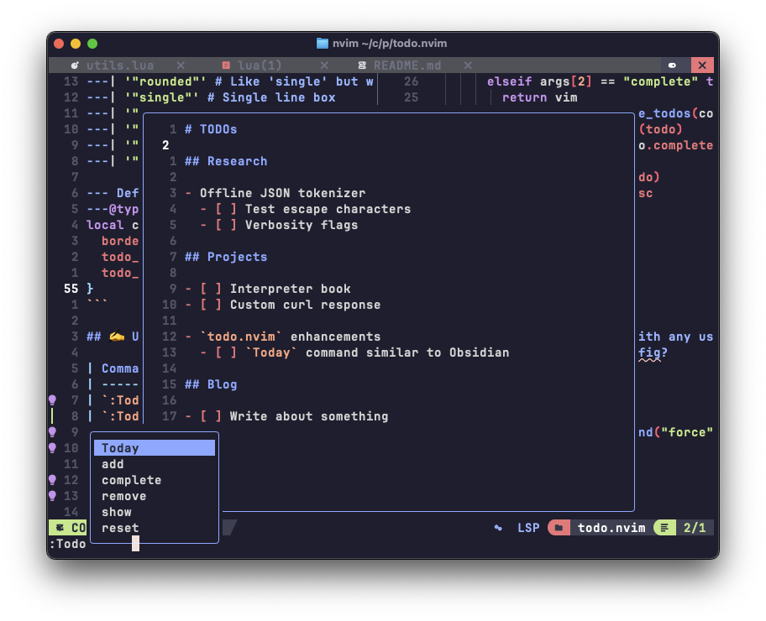Click the :Todo command line input
The height and width of the screenshot is (621, 766).
point(67,544)
